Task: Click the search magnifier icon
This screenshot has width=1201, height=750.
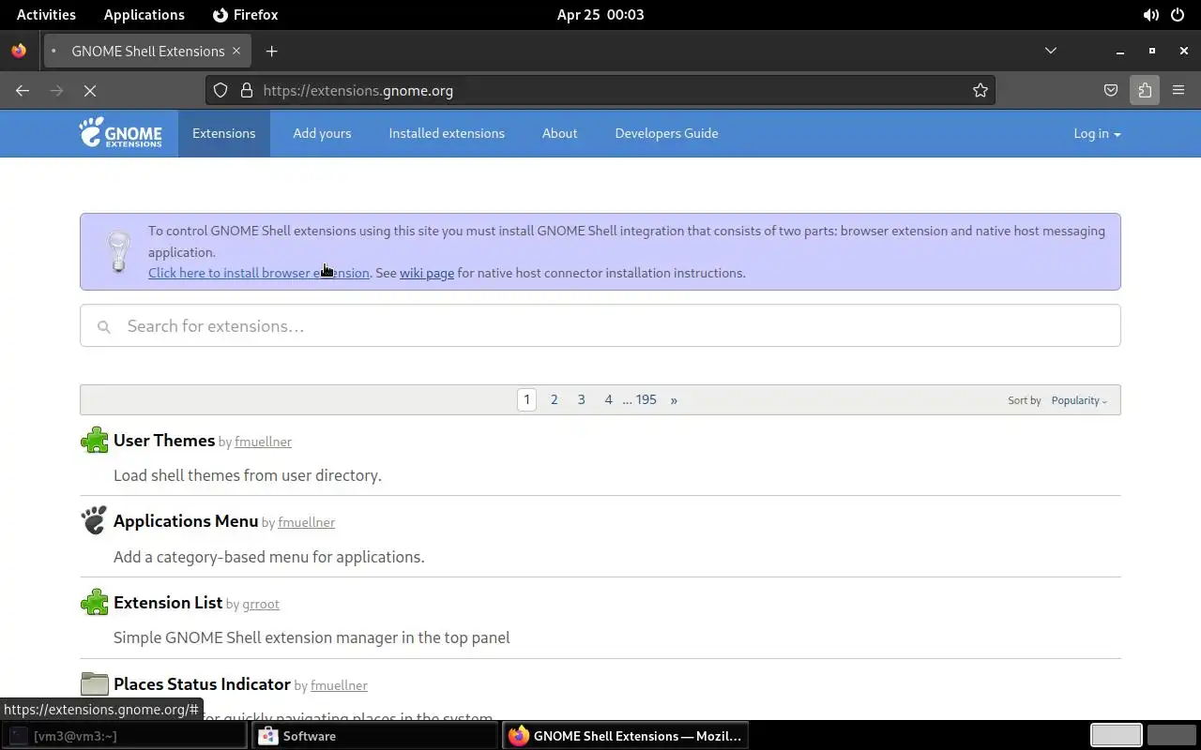Action: tap(104, 326)
